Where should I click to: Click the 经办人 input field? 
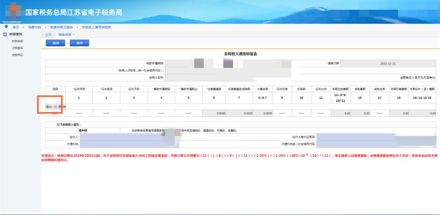click(x=122, y=137)
